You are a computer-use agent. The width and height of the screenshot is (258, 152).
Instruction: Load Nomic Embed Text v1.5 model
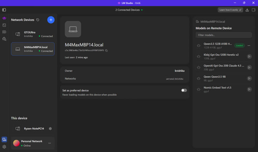coord(249,89)
